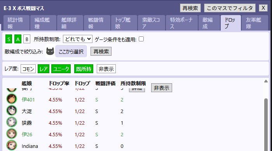The height and width of the screenshot is (151, 272).
Task: Click the 伊401 ship girl avatar
Action: (x=12, y=99)
